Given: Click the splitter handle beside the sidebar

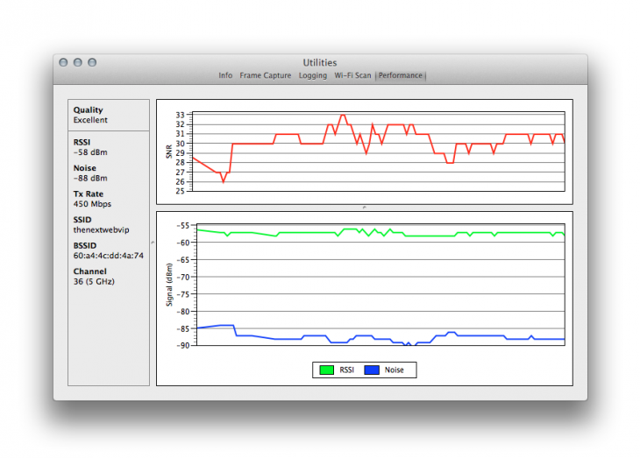Looking at the screenshot, I should pyautogui.click(x=153, y=242).
